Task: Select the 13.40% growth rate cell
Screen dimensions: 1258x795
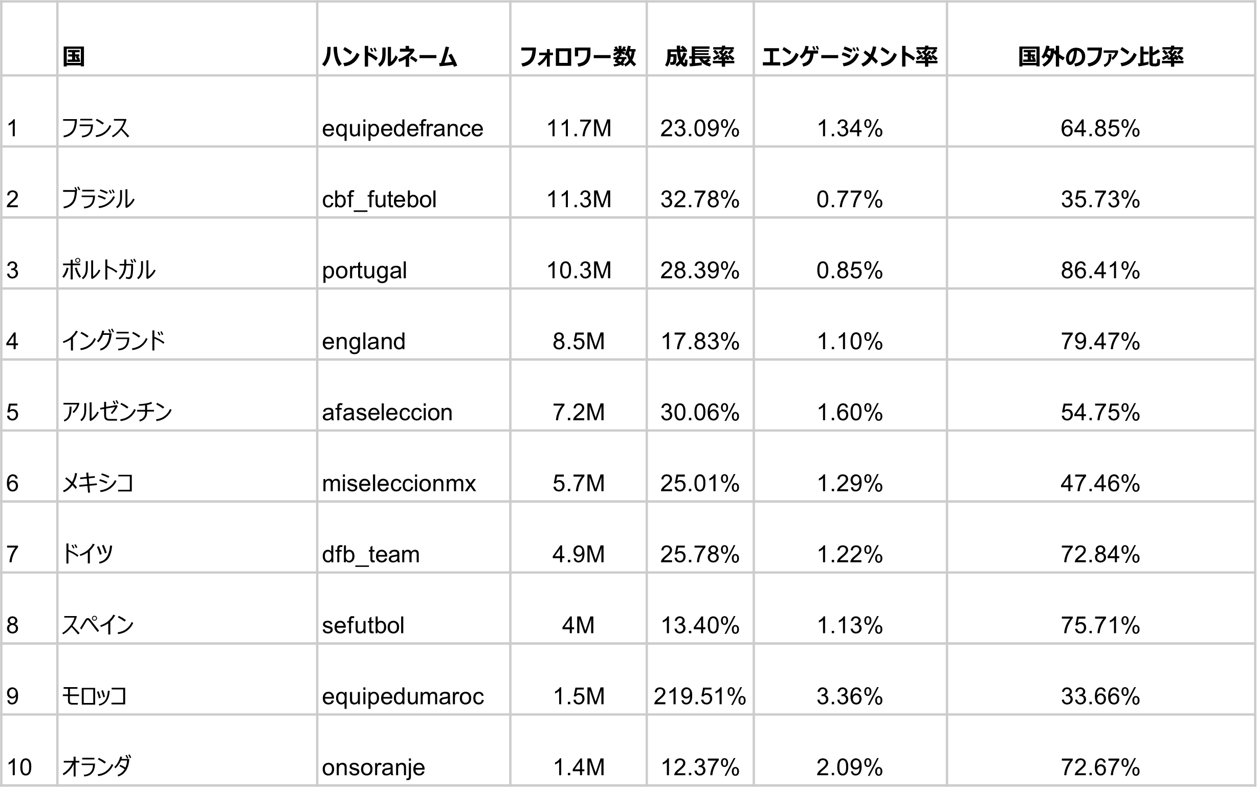Action: click(700, 608)
